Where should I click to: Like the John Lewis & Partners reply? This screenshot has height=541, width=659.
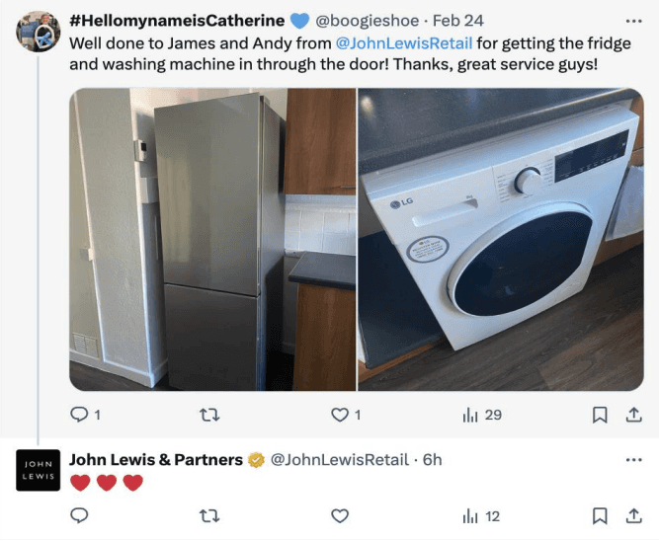(340, 515)
